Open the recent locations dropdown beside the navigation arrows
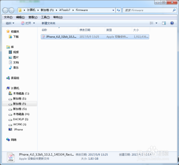 16,10
